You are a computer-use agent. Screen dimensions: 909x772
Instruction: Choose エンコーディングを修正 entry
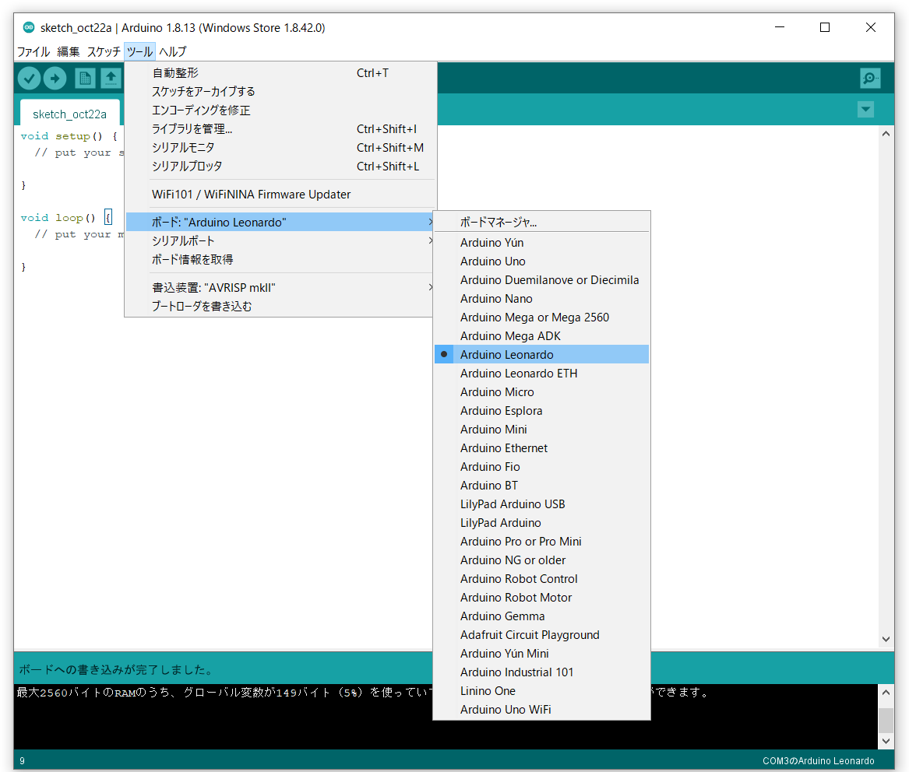[x=280, y=110]
